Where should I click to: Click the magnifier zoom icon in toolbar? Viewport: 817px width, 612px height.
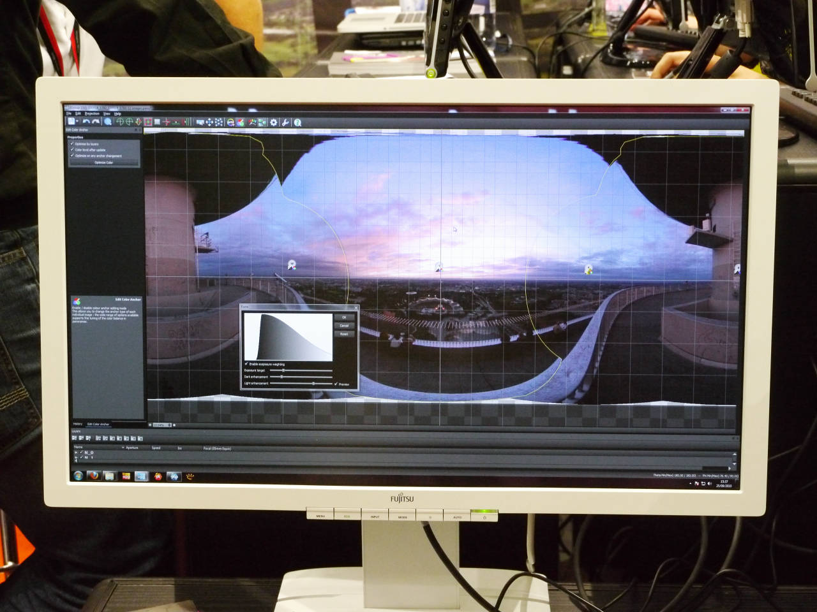tap(108, 122)
